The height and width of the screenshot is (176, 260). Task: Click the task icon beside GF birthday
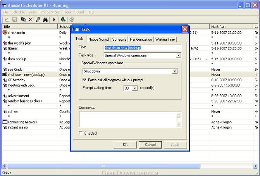5,80
